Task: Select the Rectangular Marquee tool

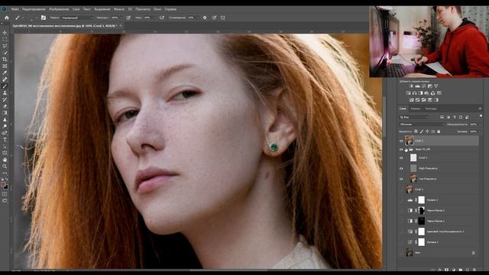Action: point(5,39)
